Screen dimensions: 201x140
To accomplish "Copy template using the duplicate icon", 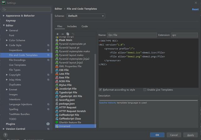I will coord(68,34).
